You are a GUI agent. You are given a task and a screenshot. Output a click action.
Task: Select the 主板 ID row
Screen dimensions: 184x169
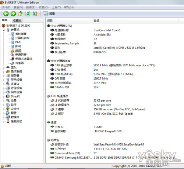pos(76,127)
